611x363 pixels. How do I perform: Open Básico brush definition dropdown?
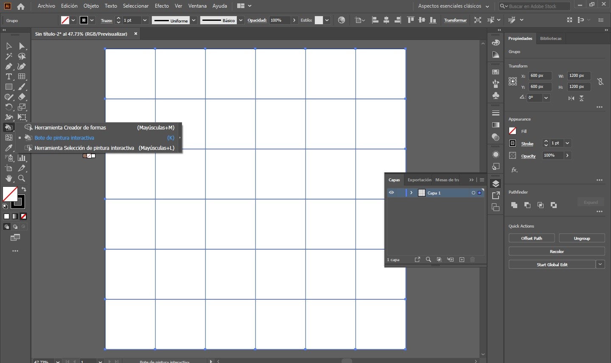coord(241,20)
